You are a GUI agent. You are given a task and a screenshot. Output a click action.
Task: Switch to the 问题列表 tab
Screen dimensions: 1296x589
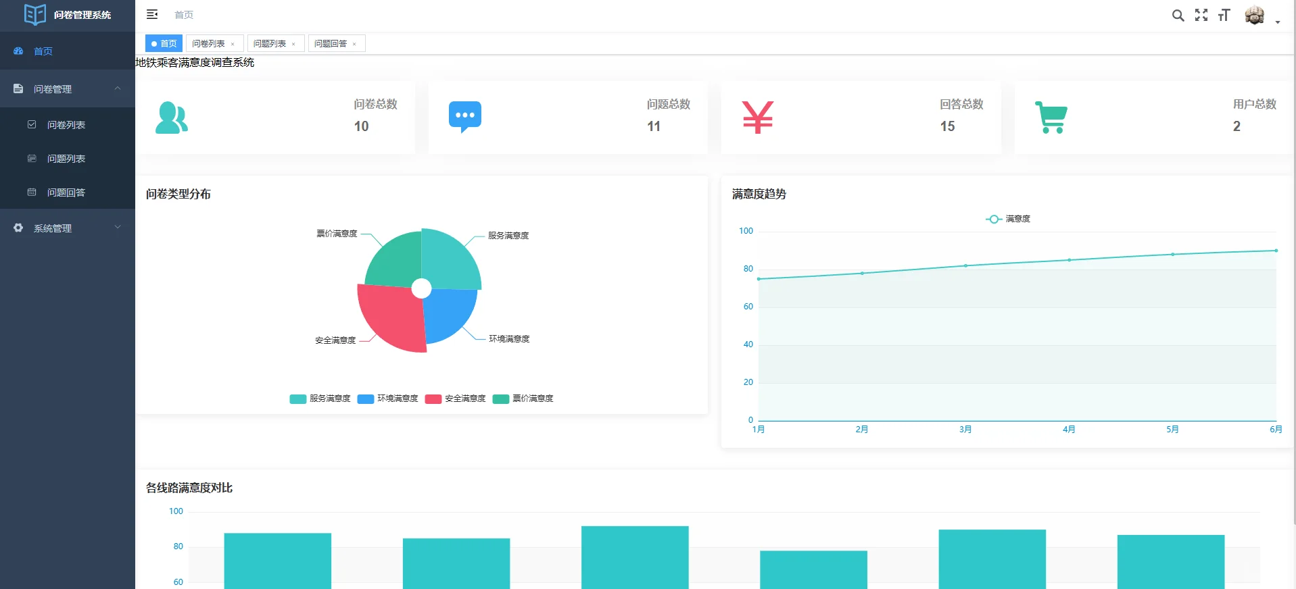point(270,43)
